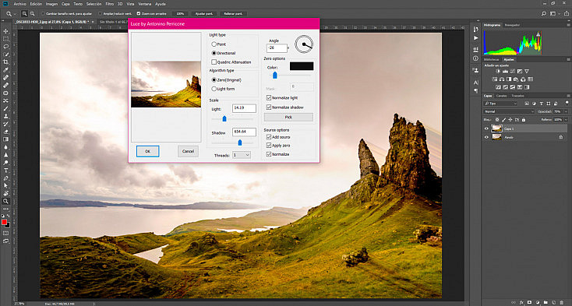Image resolution: width=572 pixels, height=306 pixels.
Task: Toggle visibility of Capa 1 layer
Action: 486,128
